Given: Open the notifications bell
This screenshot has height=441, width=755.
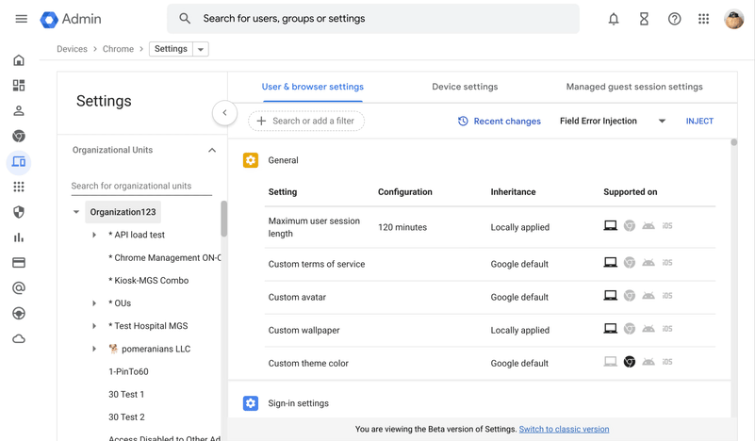Looking at the screenshot, I should tap(614, 19).
